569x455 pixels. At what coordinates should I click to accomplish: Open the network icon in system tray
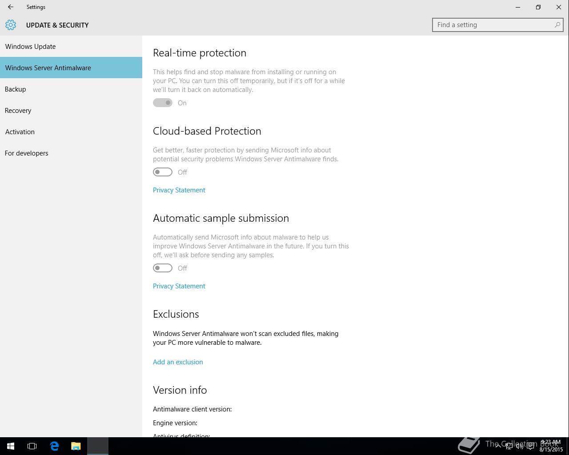(509, 446)
